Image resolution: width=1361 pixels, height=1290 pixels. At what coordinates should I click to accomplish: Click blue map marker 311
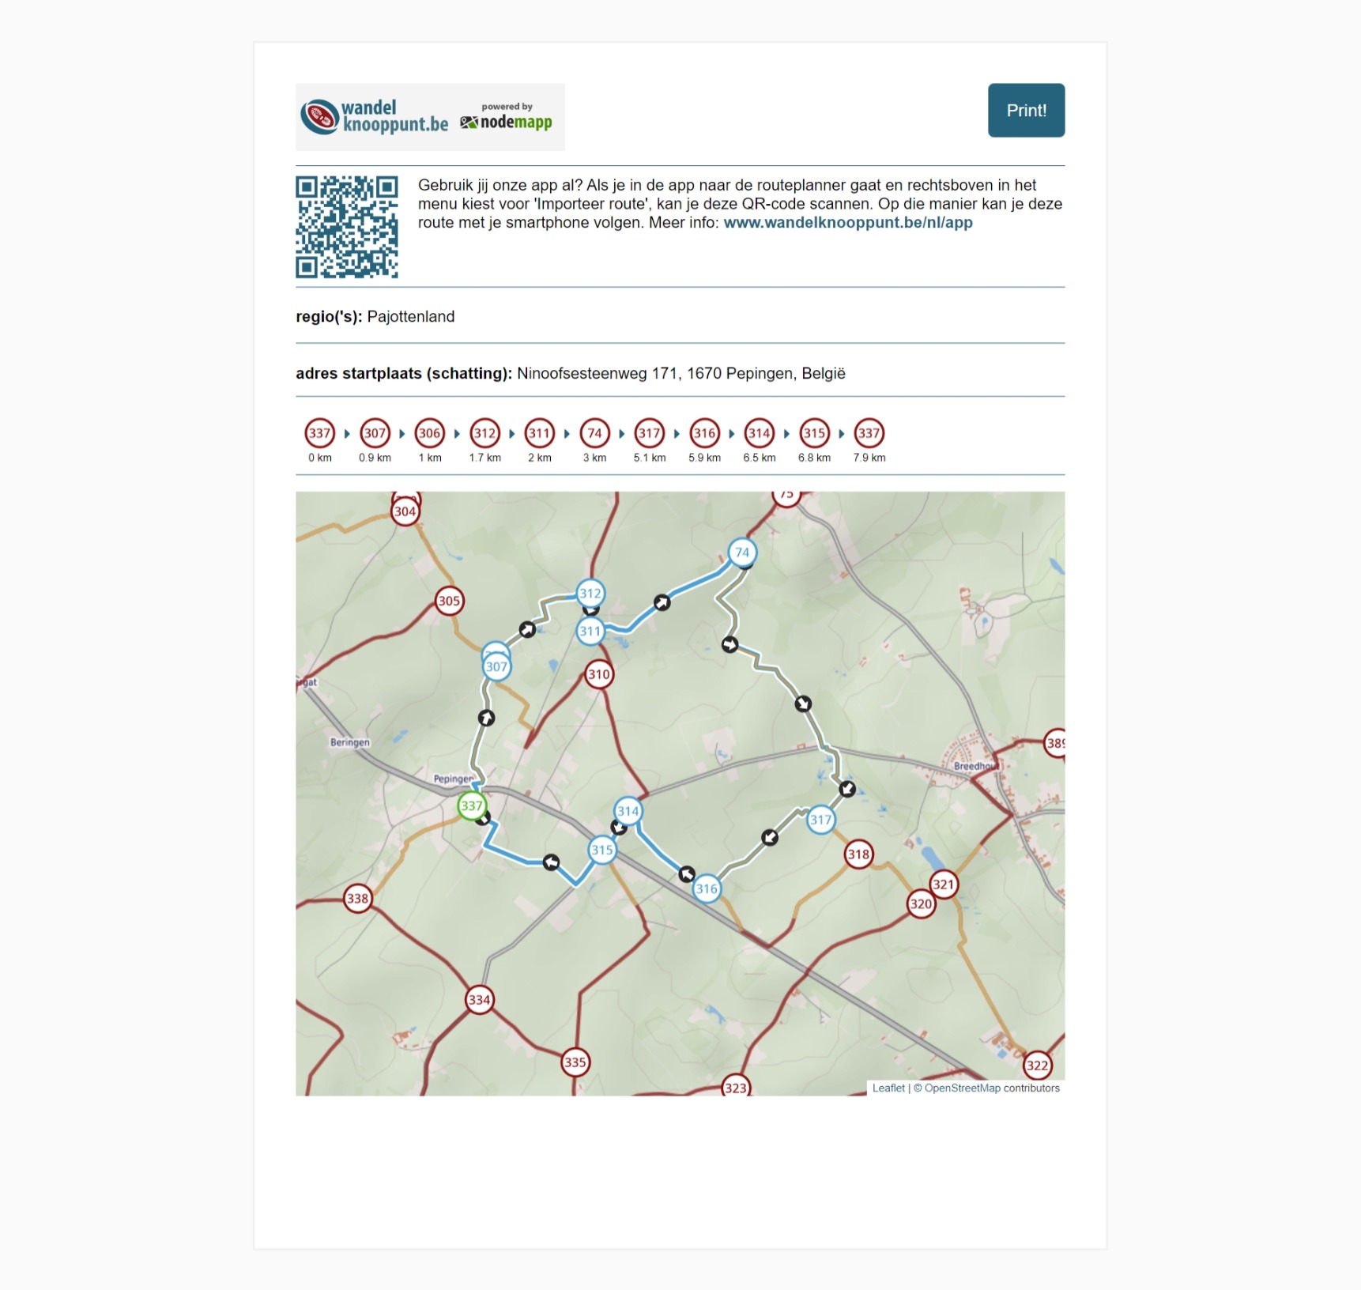pyautogui.click(x=590, y=632)
